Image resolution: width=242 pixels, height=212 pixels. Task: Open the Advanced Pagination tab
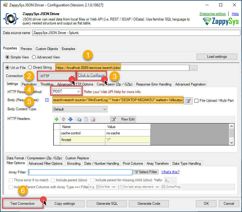pyautogui.click(x=190, y=84)
